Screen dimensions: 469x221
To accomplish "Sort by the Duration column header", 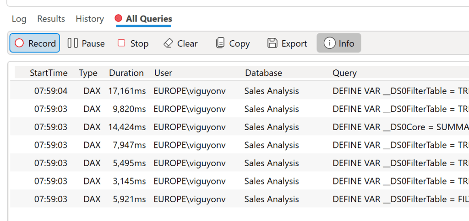I will [126, 73].
